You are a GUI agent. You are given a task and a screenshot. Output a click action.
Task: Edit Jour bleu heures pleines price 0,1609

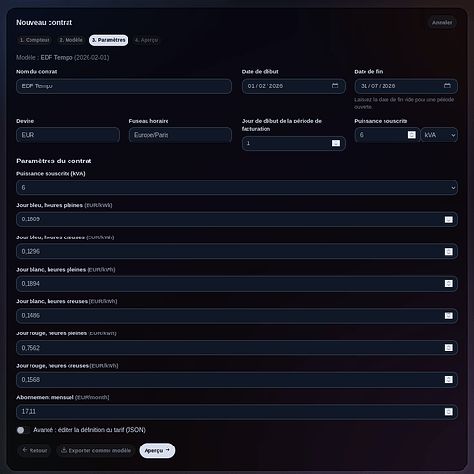click(237, 219)
